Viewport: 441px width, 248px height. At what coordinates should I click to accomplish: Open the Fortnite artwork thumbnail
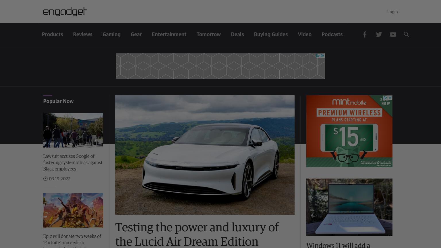73,210
